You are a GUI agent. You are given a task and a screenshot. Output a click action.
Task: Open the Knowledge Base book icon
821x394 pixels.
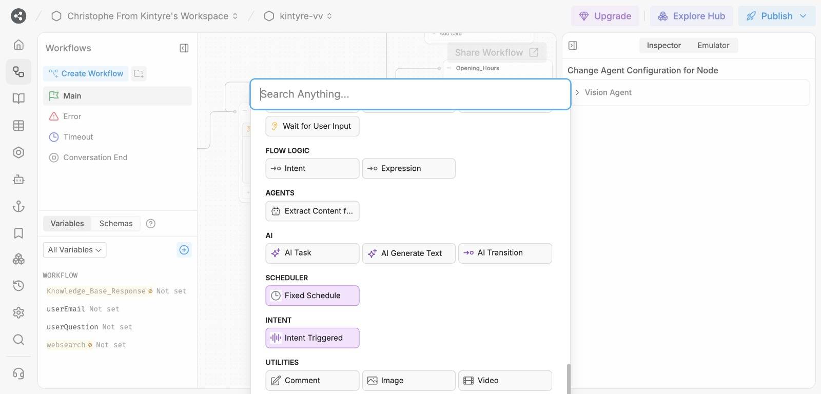[x=18, y=98]
